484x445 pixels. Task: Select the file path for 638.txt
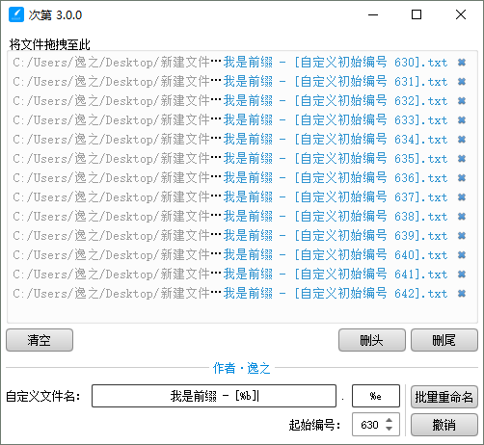click(230, 217)
